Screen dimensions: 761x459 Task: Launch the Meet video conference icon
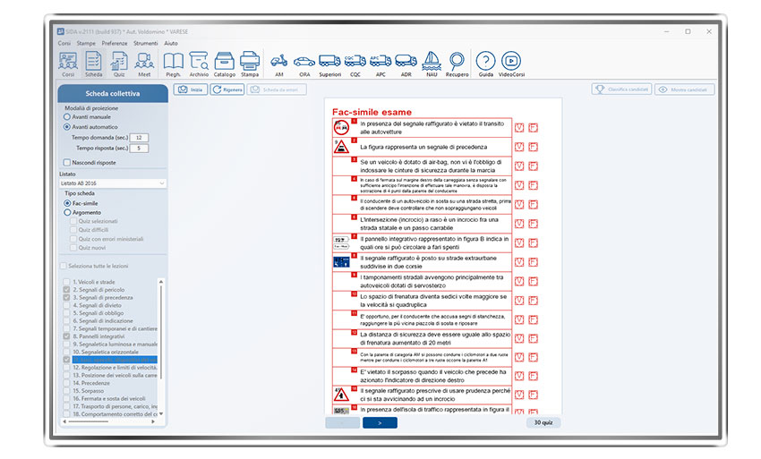[144, 63]
